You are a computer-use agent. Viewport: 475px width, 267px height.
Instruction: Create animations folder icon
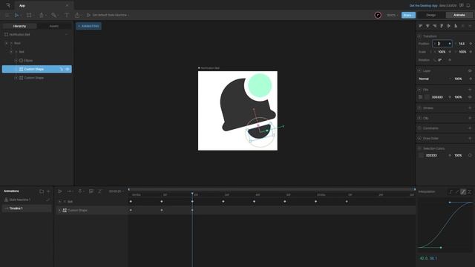[42, 191]
